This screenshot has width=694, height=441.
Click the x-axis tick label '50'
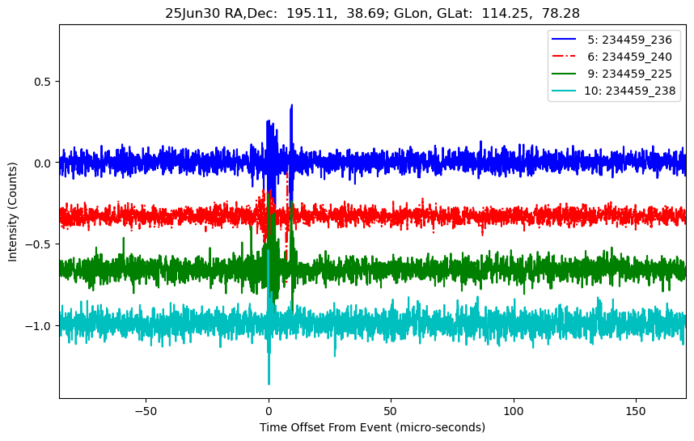pos(391,411)
